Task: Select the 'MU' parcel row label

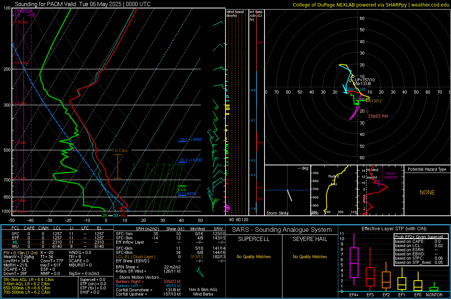Action: (x=16, y=246)
